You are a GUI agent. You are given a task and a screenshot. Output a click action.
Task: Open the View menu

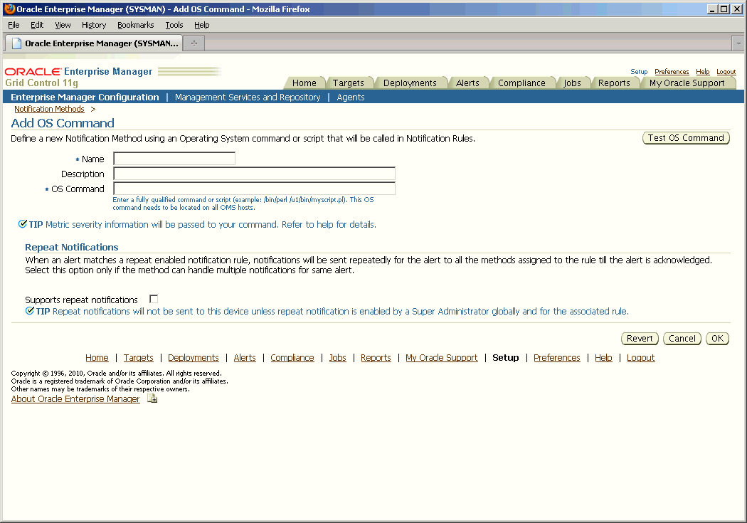click(x=63, y=25)
